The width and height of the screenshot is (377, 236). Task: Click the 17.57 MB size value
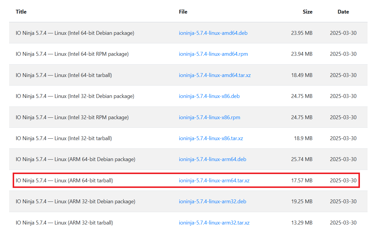point(302,181)
